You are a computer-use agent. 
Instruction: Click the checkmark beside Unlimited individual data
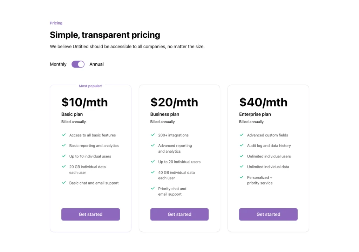(x=242, y=167)
